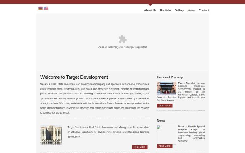
Task: Navigate to the News section
Action: tap(191, 10)
